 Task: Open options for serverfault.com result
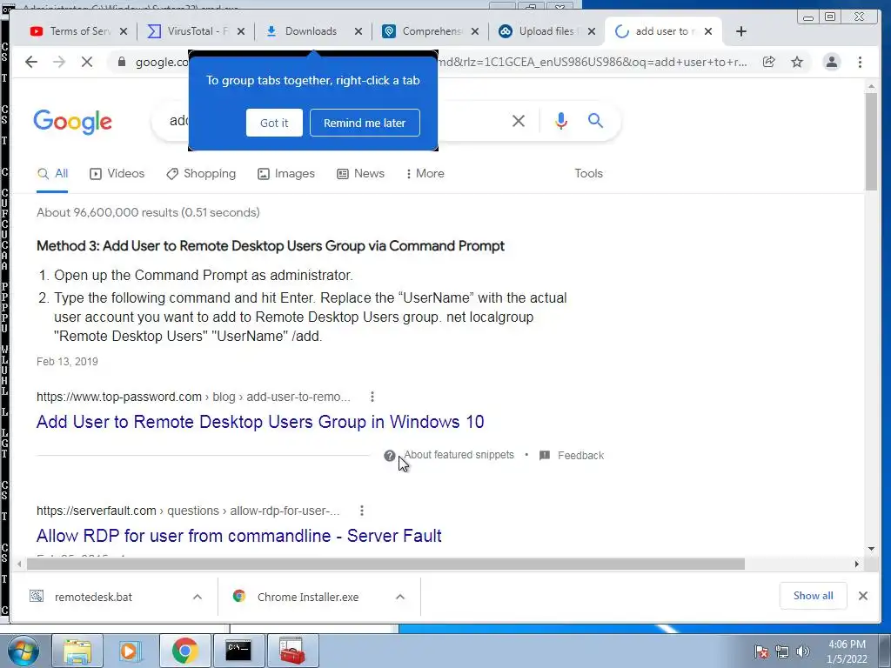coord(362,511)
